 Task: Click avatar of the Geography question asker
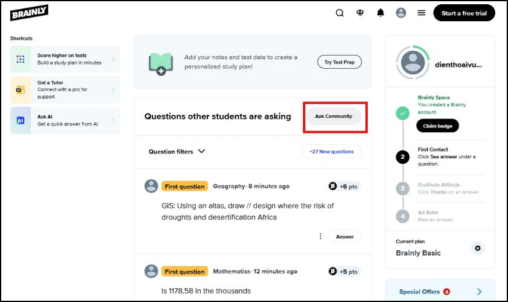151,186
